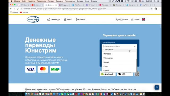Open the Chrome application menu
The image size is (170, 96).
tap(17, 1)
